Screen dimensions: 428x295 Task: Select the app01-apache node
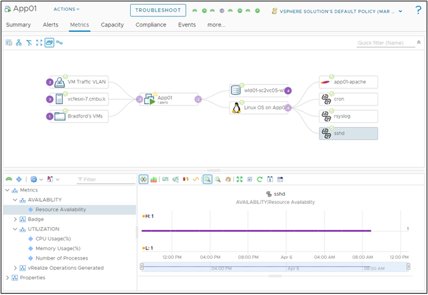pos(348,82)
